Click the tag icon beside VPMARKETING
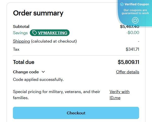 pos(34,33)
